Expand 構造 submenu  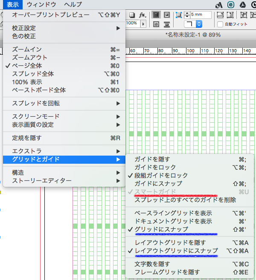64,173
